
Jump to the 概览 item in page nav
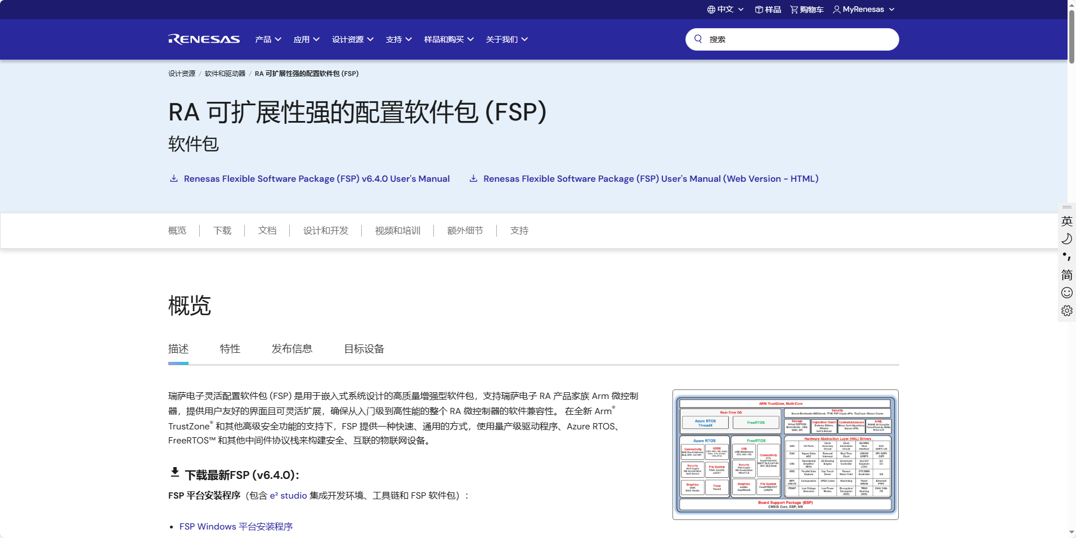(x=177, y=231)
